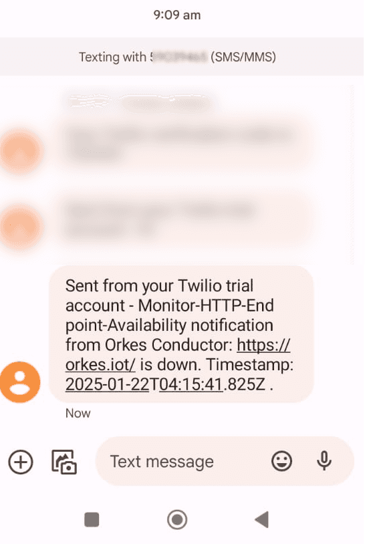This screenshot has width=365, height=544.
Task: Select the first blurred message bubble
Action: [x=184, y=144]
